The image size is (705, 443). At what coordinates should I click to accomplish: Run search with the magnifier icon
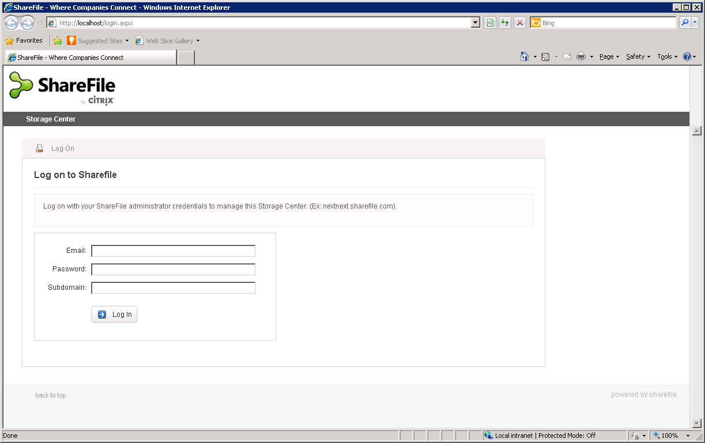(x=685, y=22)
